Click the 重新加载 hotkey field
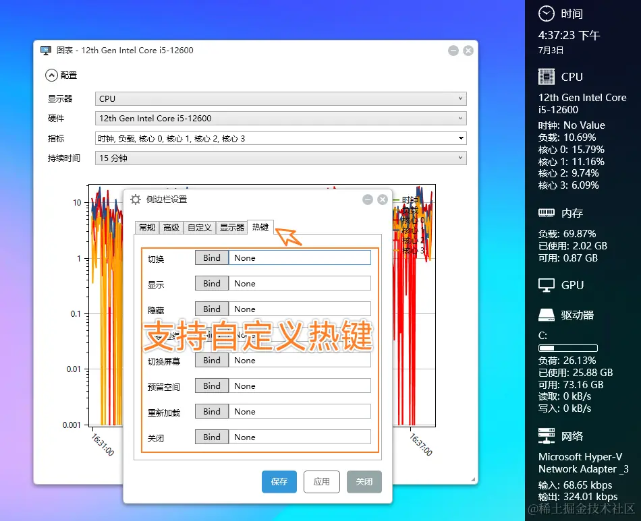 (x=300, y=412)
